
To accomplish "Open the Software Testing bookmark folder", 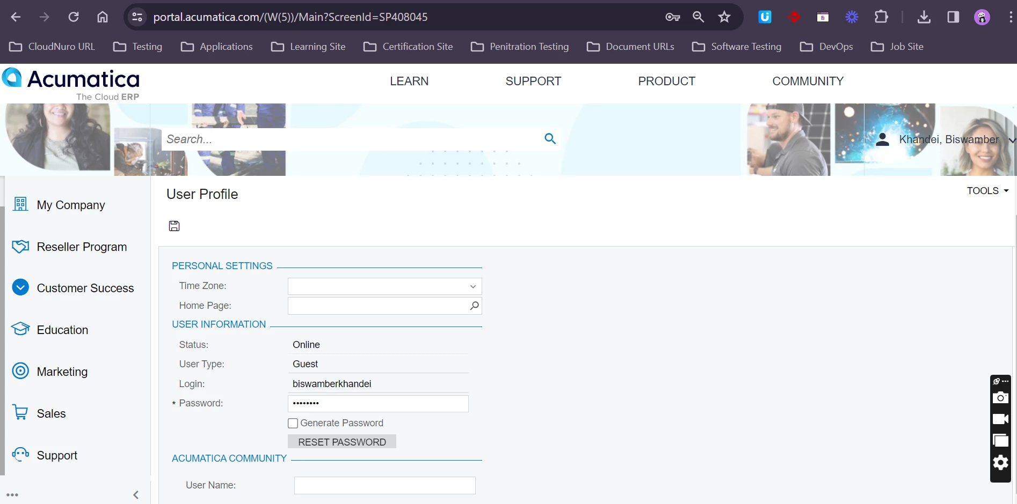I will tap(737, 47).
